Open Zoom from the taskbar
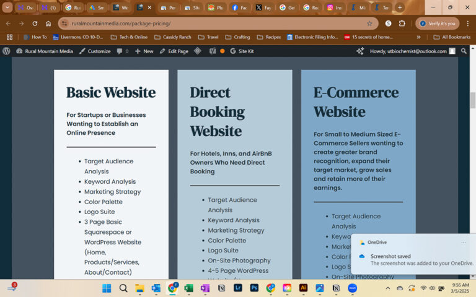The image size is (476, 297). pos(353,288)
